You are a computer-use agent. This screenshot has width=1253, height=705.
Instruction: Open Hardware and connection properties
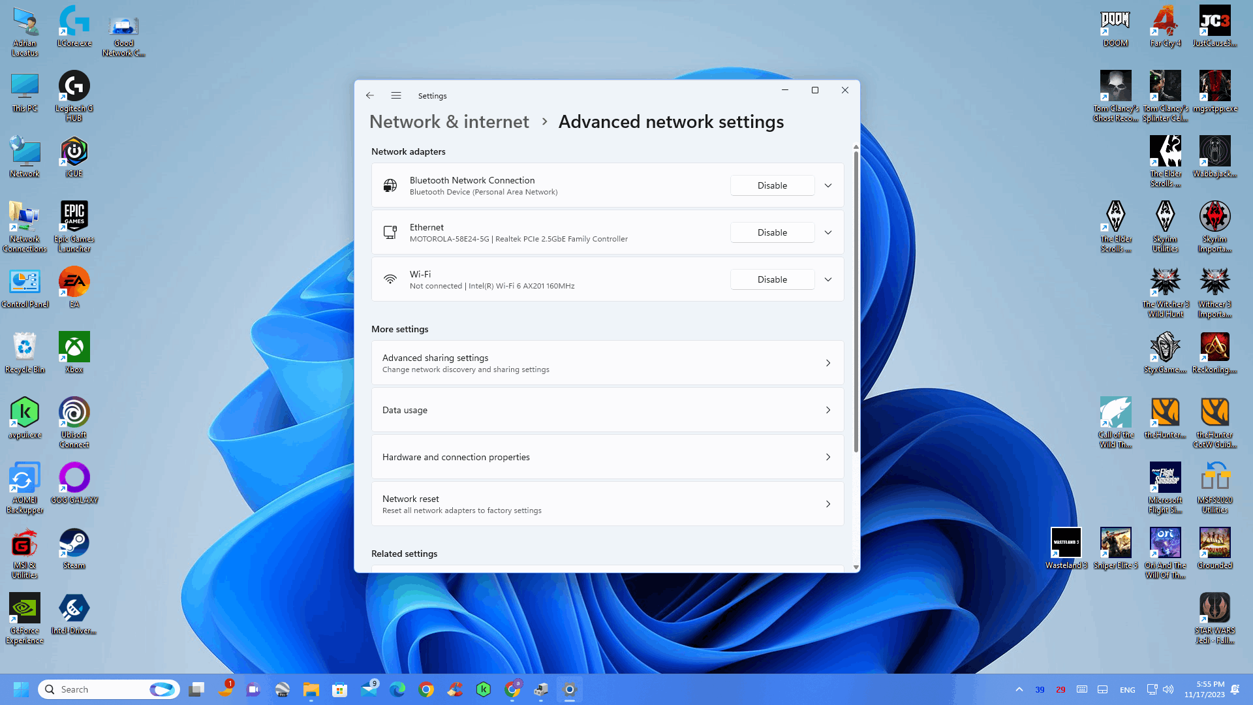(x=608, y=457)
